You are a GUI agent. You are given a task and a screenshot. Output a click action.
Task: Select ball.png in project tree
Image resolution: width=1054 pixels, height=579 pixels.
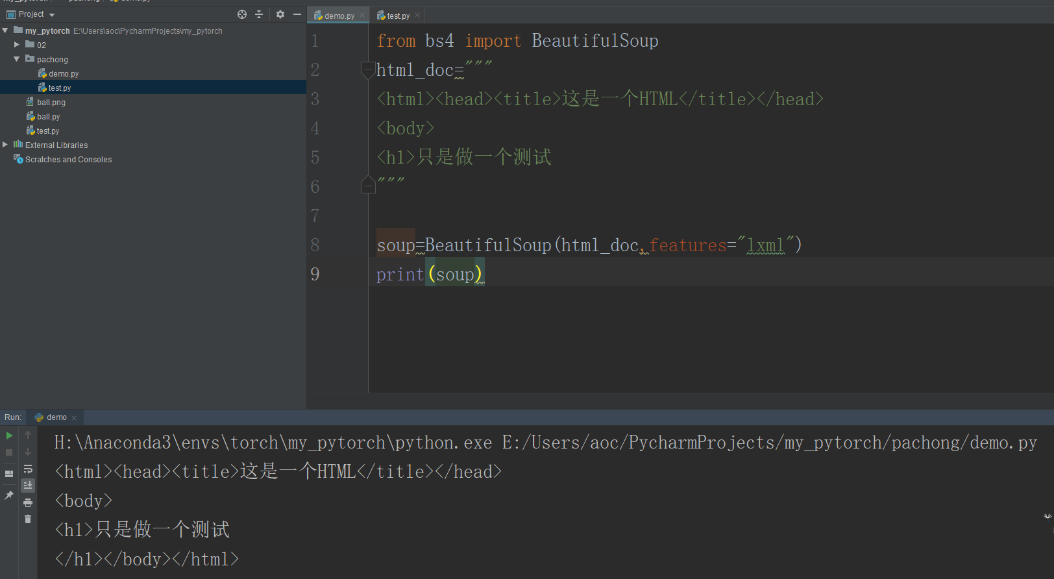51,103
